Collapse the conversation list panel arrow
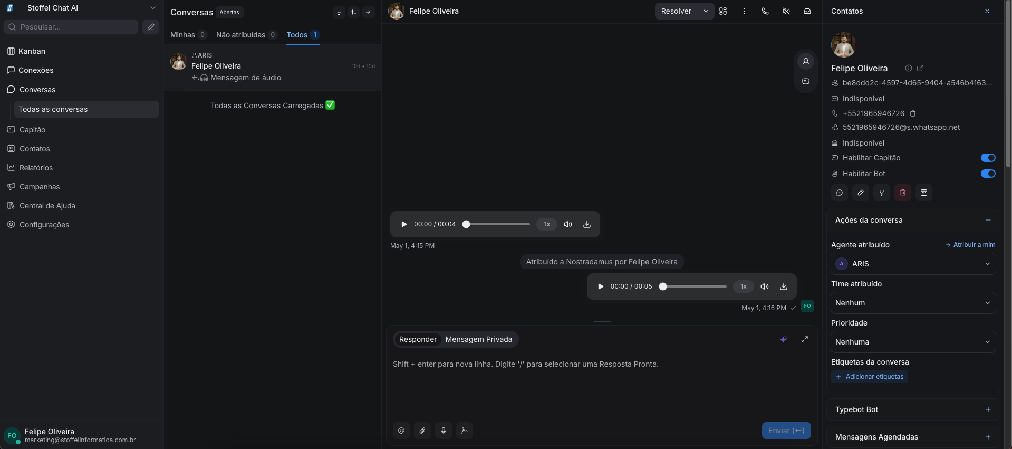 click(369, 12)
